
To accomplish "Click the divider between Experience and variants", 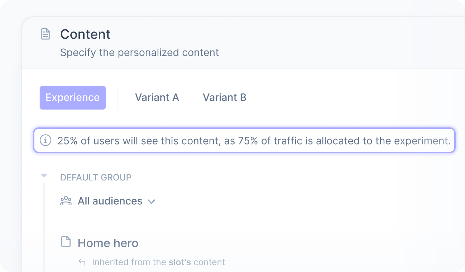I will [x=118, y=97].
